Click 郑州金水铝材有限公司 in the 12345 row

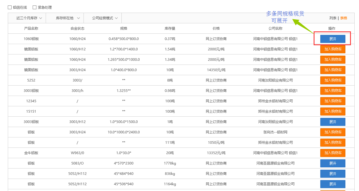click(275, 101)
